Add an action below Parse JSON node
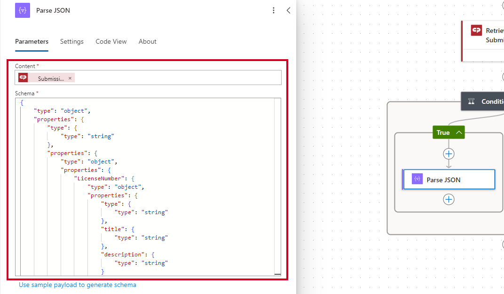Image resolution: width=504 pixels, height=294 pixels. click(x=449, y=199)
